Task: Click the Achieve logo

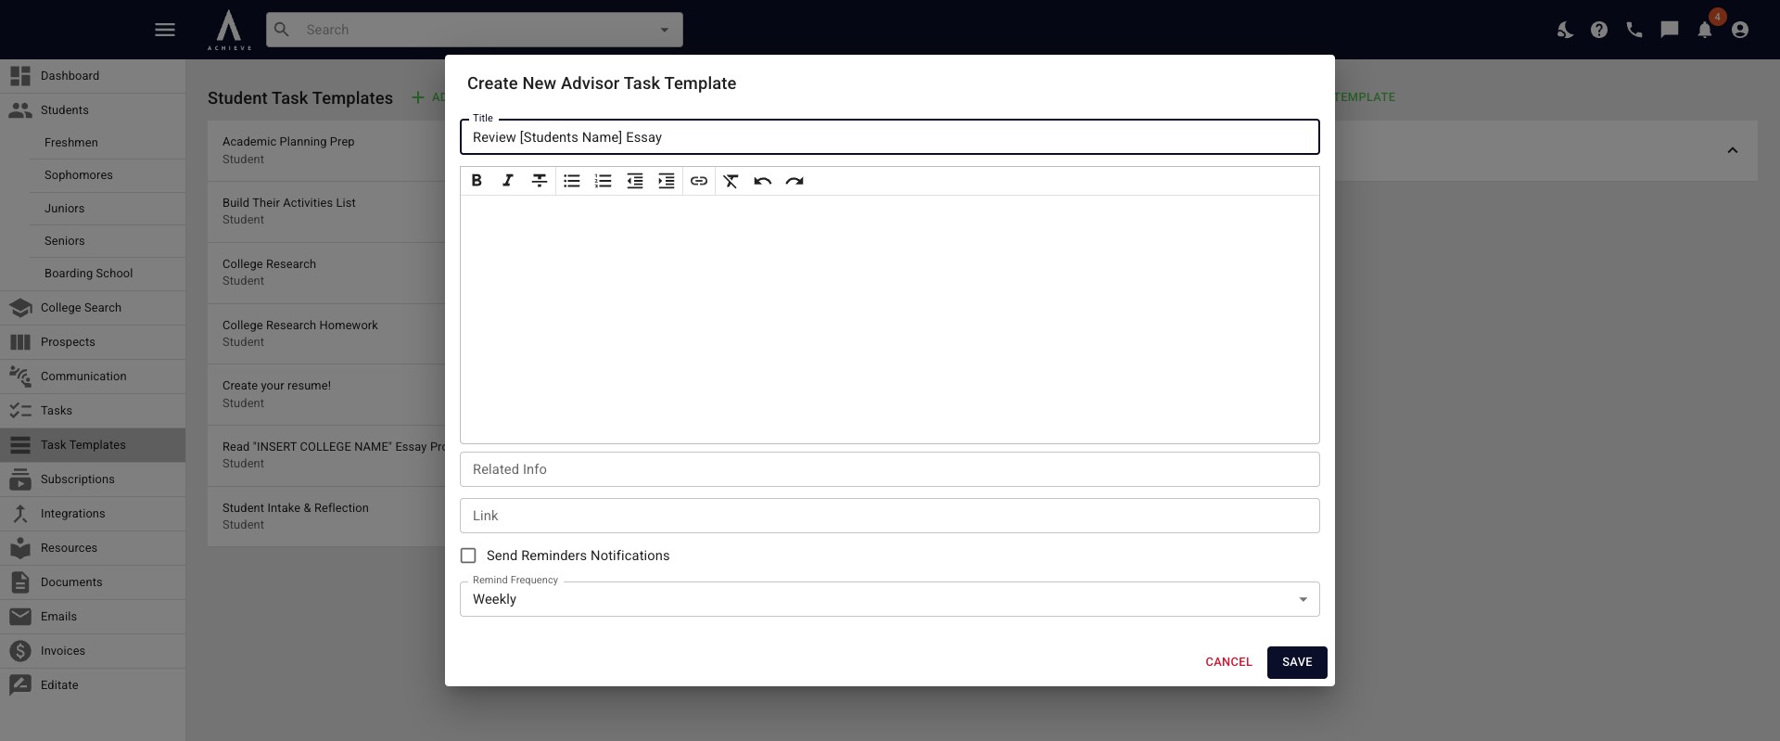Action: click(x=229, y=30)
